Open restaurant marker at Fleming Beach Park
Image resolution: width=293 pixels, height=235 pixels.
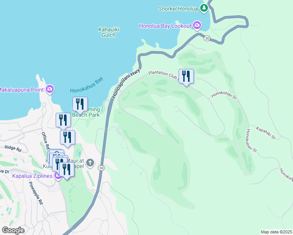(80, 105)
